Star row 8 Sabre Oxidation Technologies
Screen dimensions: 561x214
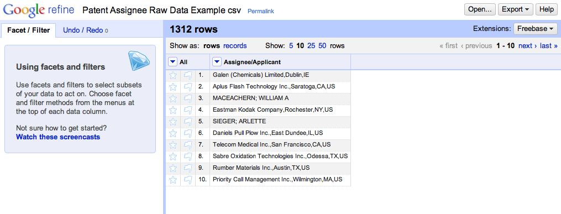click(173, 156)
